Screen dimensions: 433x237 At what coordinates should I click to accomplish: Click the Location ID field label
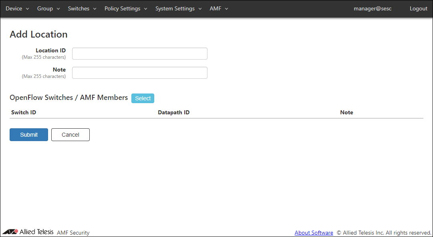pyautogui.click(x=50, y=51)
